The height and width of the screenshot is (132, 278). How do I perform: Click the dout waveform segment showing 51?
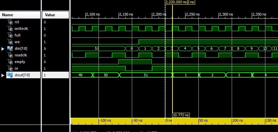click(146, 75)
